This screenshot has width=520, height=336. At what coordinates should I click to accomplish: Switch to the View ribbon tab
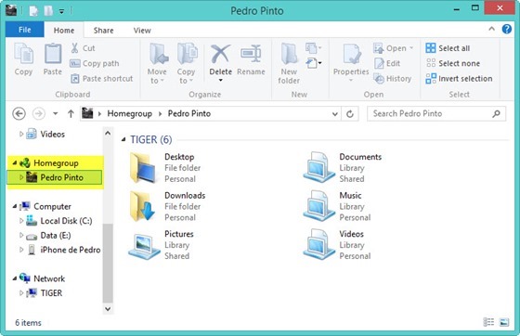click(142, 30)
